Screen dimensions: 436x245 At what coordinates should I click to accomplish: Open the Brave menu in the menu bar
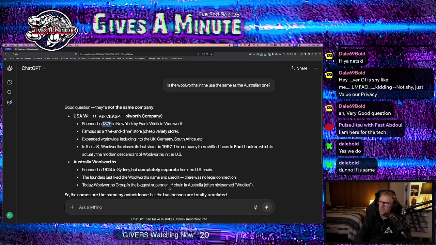[12, 45]
